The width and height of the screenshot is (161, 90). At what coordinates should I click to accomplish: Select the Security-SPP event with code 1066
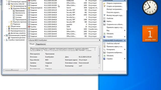click(x=63, y=19)
